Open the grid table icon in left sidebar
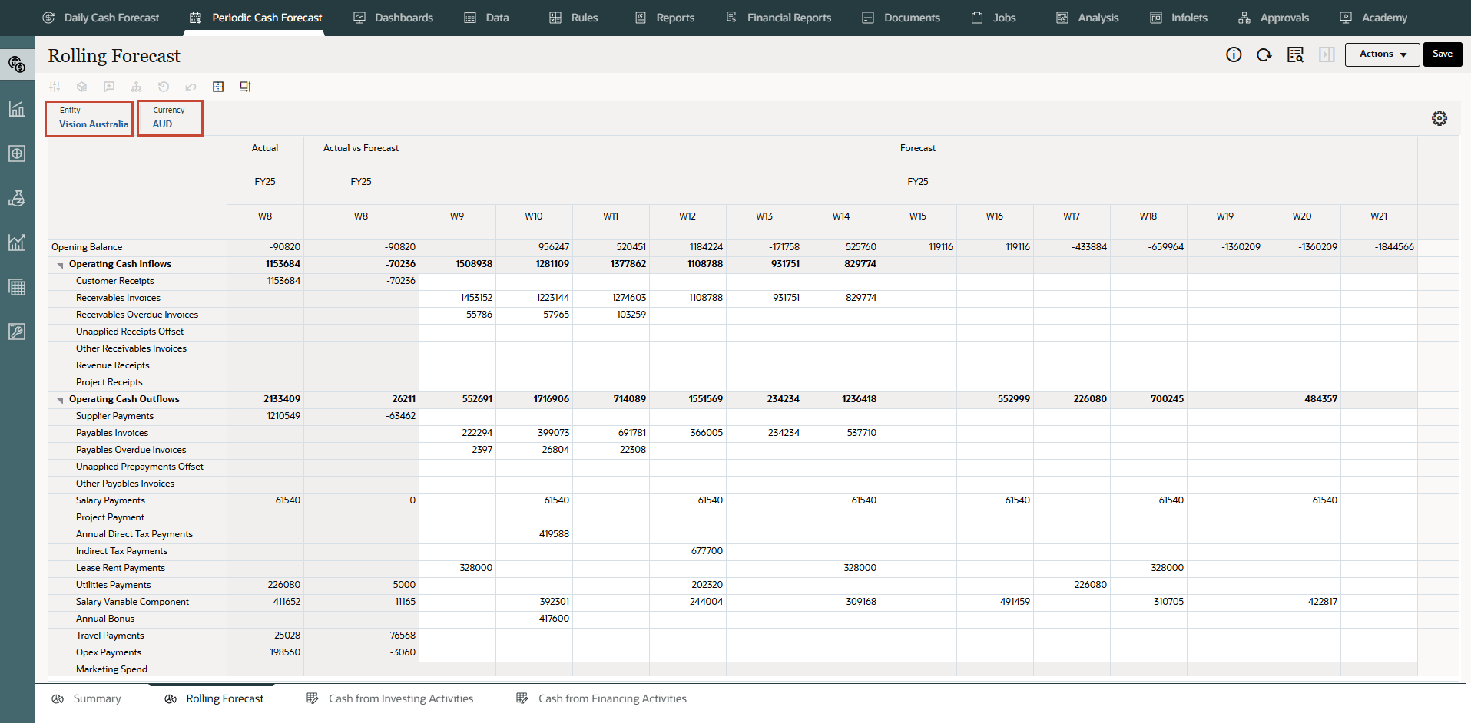The width and height of the screenshot is (1471, 723). point(17,287)
